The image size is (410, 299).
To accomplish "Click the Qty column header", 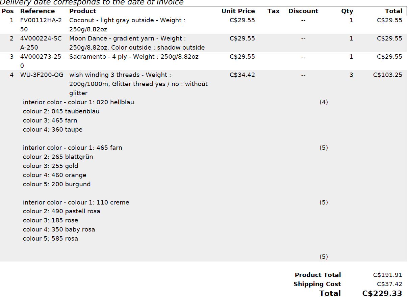I will point(347,11).
